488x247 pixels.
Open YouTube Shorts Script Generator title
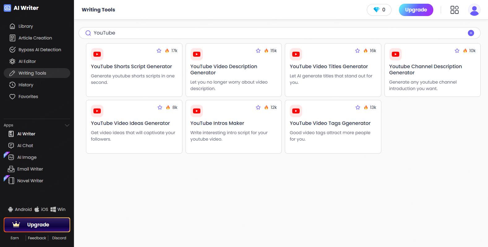click(x=131, y=67)
